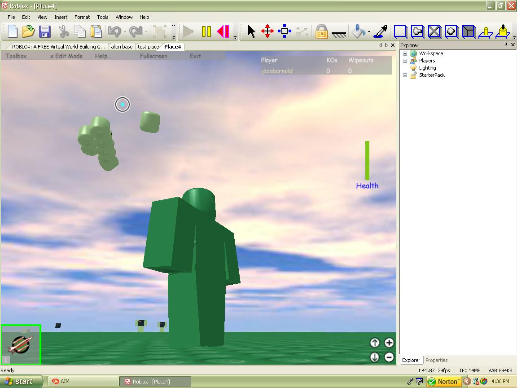Activate the Lock tool
Viewport: 517px width, 388px height.
[x=322, y=32]
